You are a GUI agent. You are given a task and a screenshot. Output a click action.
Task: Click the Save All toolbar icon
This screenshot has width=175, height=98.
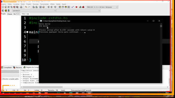[11, 7]
